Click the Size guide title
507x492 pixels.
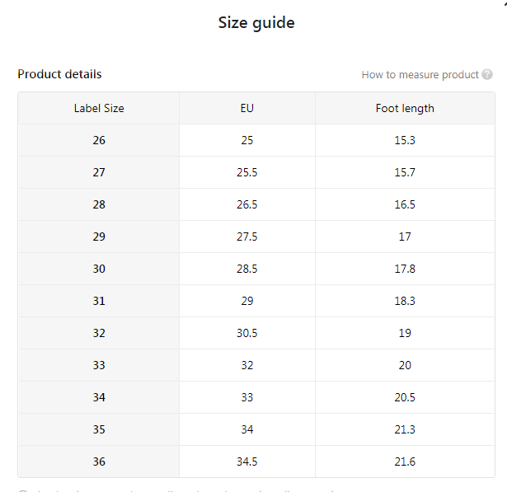pyautogui.click(x=256, y=23)
